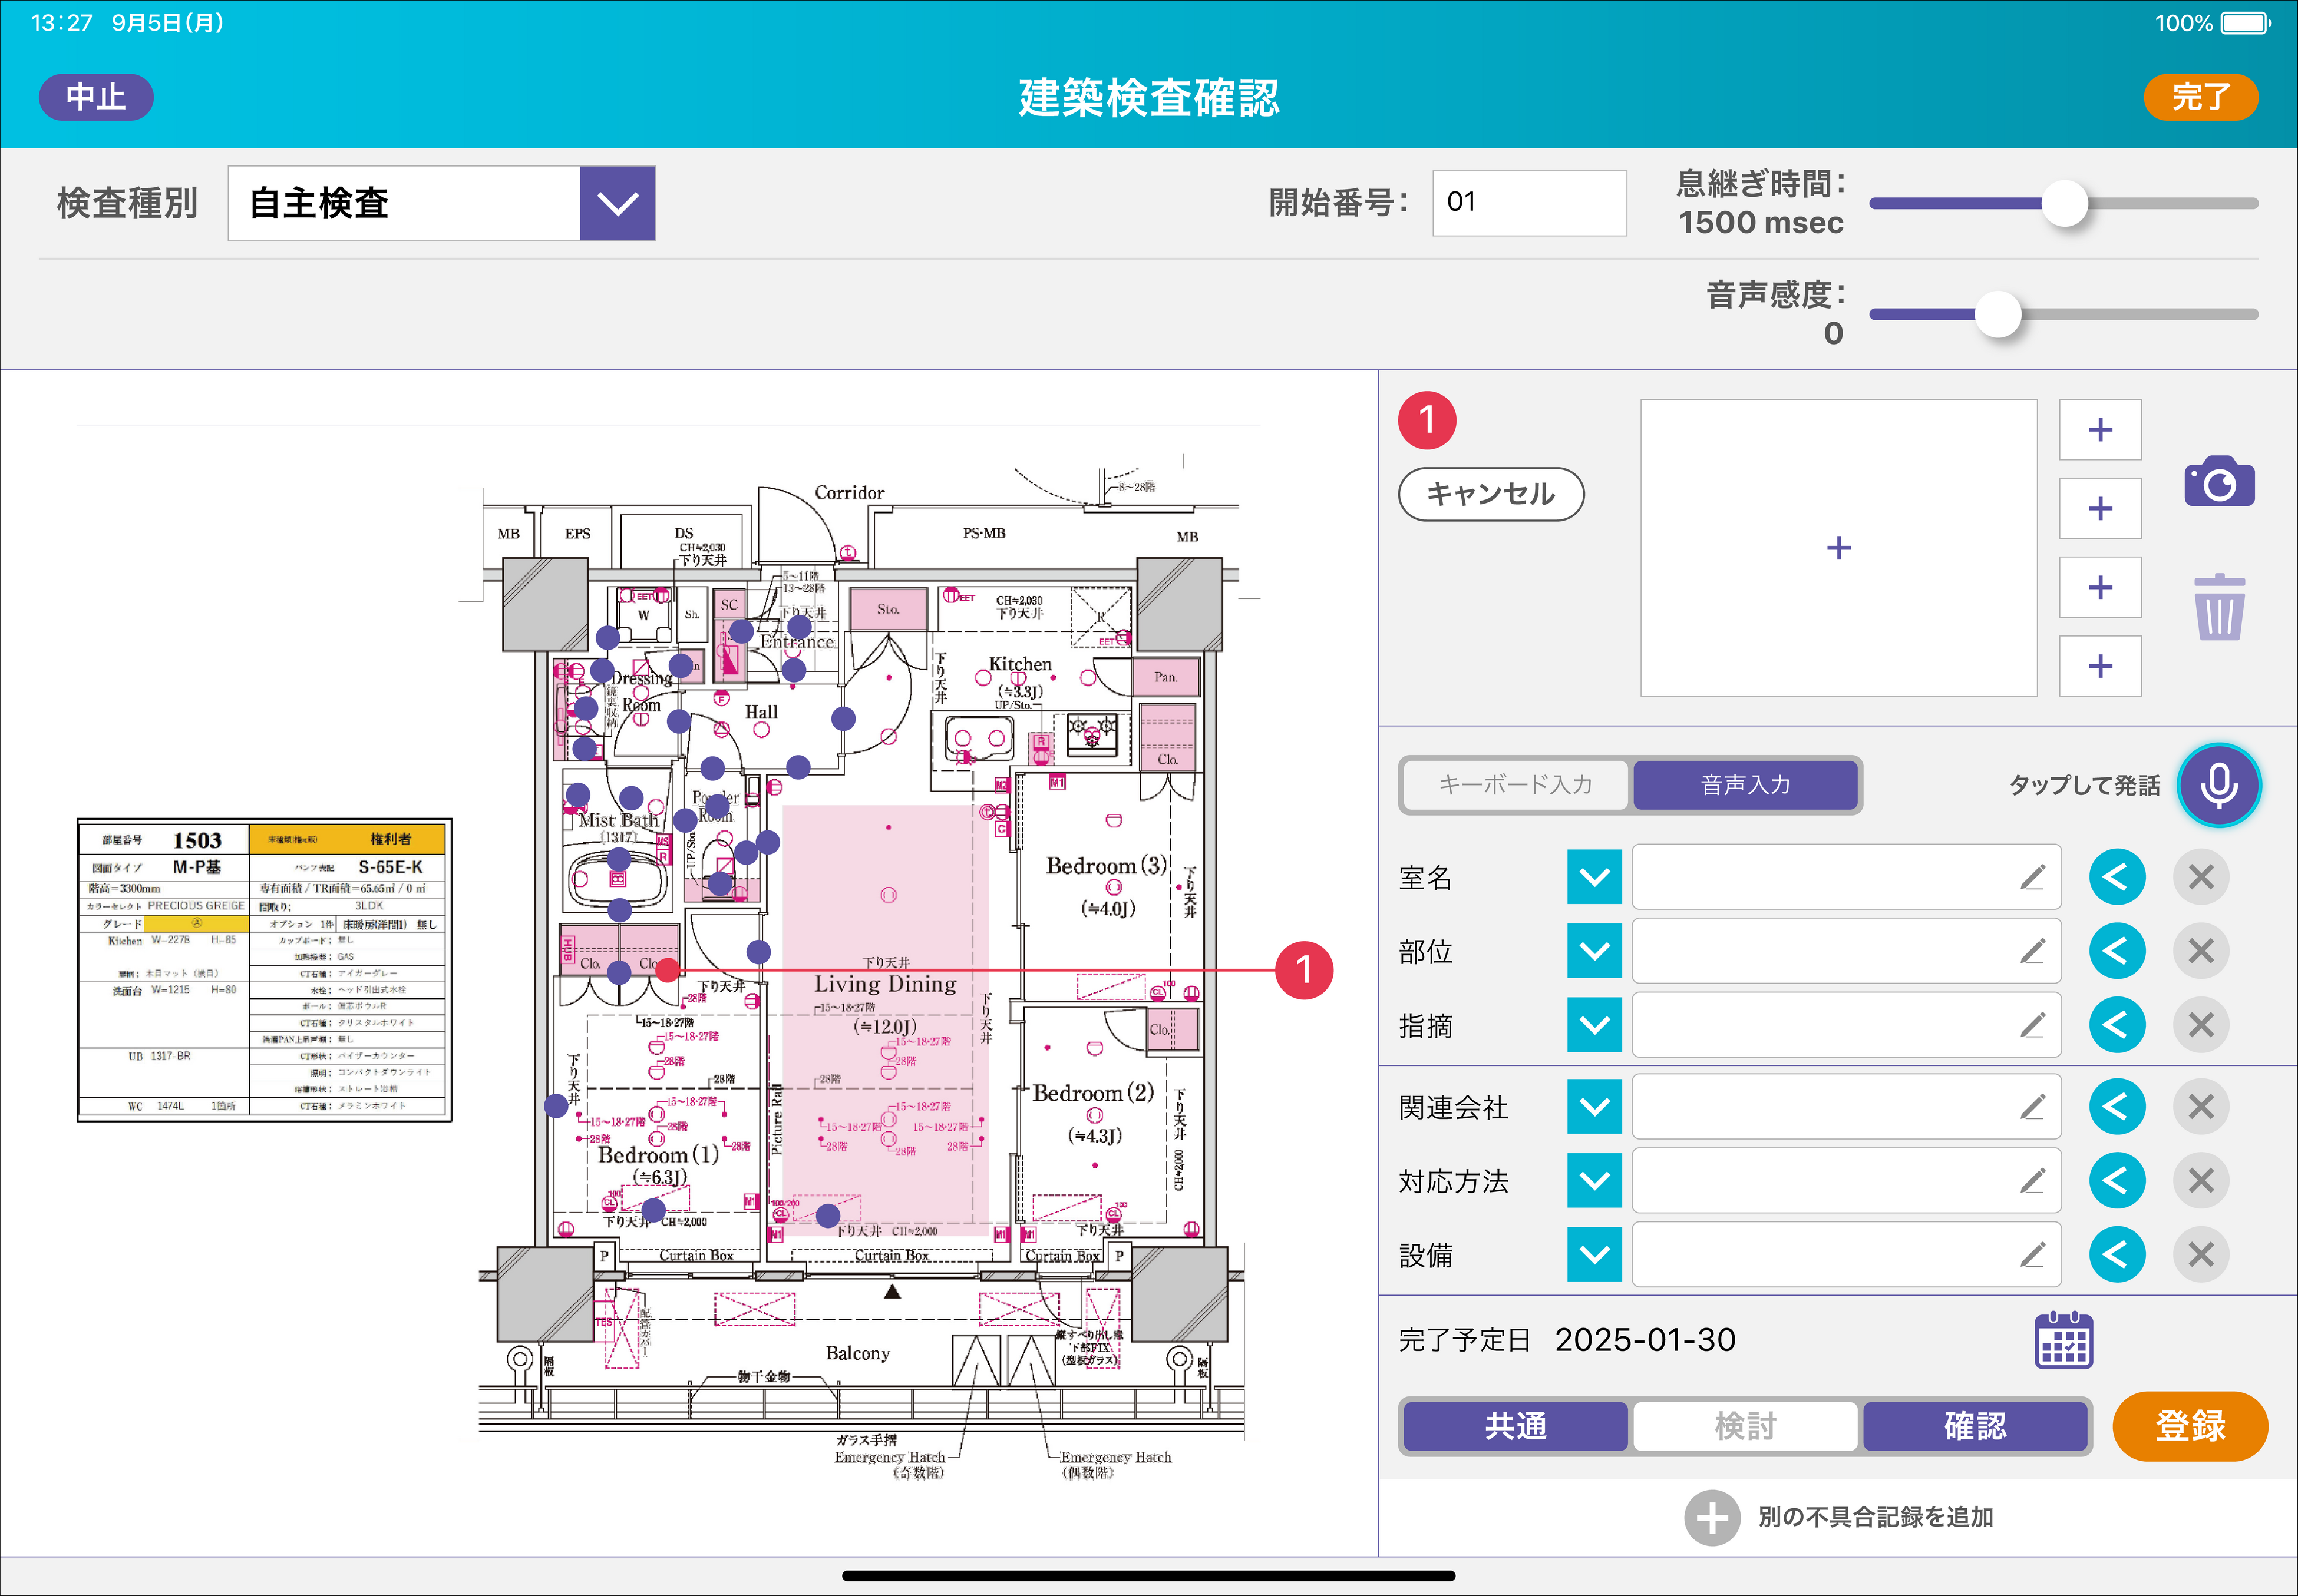The image size is (2298, 1596).
Task: Clear the 設備 field with X icon
Action: (x=2200, y=1255)
